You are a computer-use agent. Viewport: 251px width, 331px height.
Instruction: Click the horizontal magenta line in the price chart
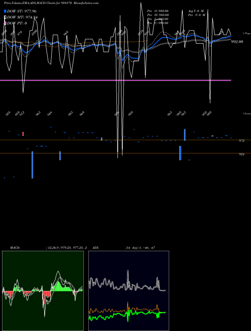(x=115, y=80)
